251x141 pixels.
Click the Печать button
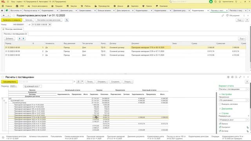[90, 82]
